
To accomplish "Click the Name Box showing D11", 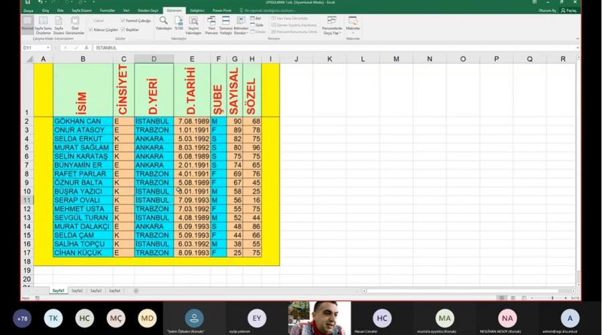I will pos(33,48).
